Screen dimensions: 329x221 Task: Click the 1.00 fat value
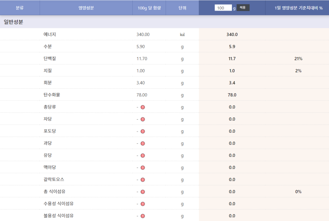140,71
